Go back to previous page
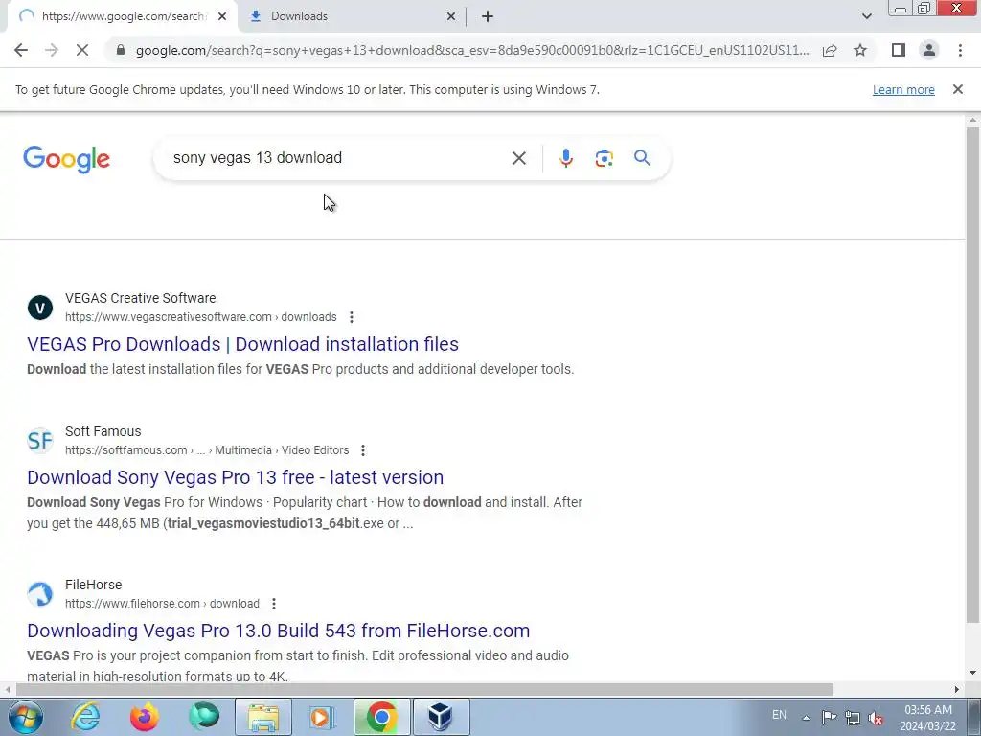Viewport: 981px width, 736px height. pos(21,50)
